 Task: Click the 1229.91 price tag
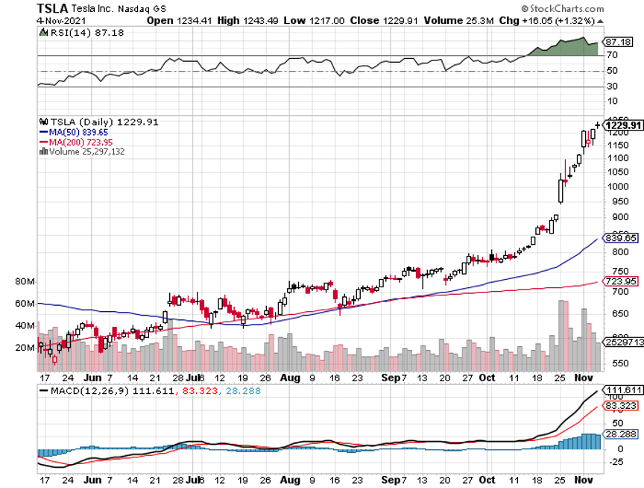tap(622, 125)
